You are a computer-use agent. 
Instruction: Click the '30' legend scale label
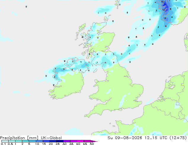tap(64, 144)
